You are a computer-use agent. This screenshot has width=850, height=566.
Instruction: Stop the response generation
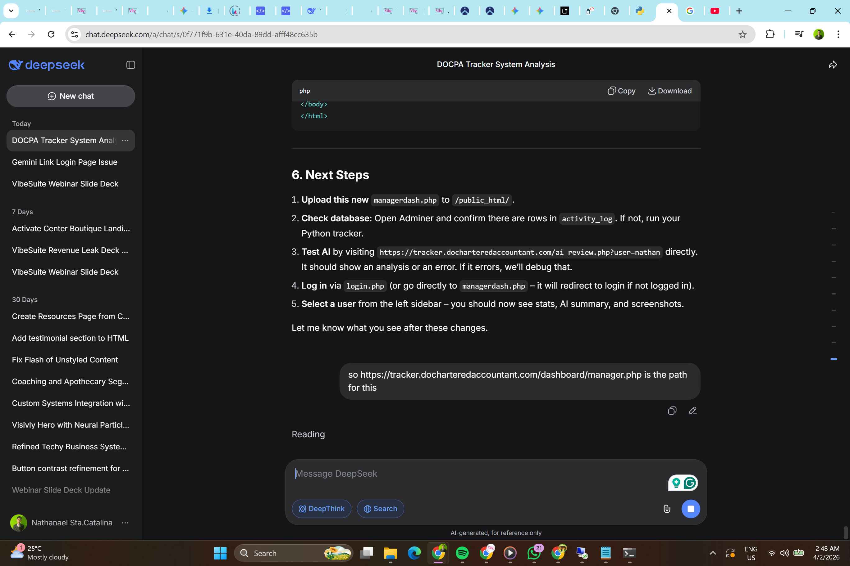click(x=690, y=509)
